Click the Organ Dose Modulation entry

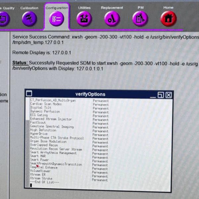[48, 142]
